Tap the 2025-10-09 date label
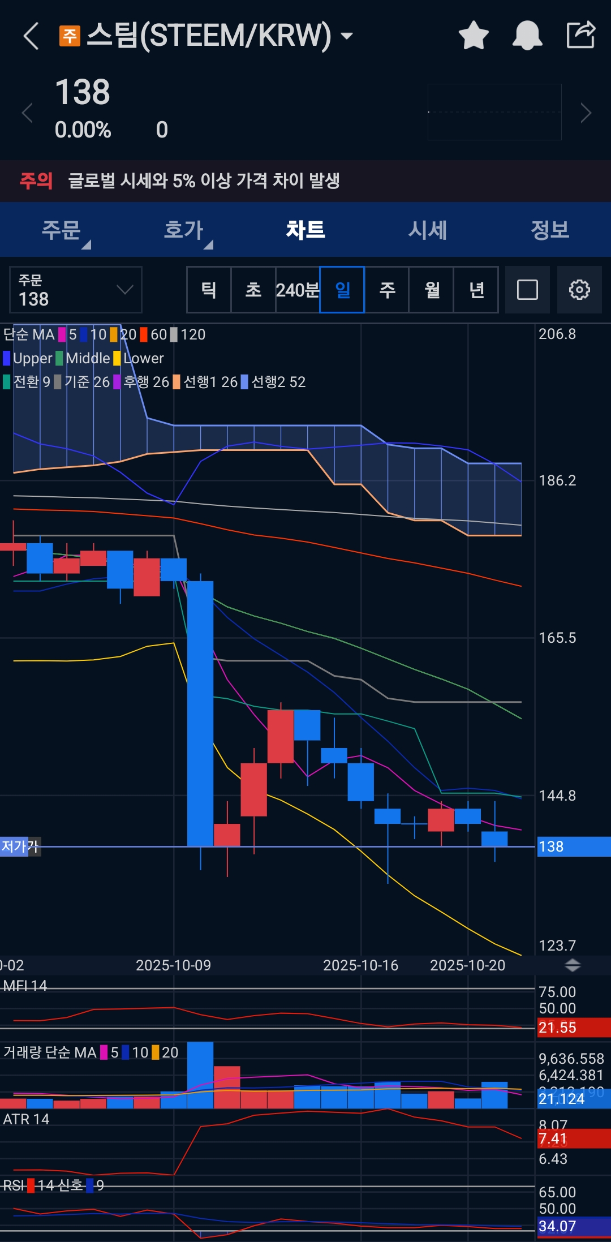 [x=173, y=965]
